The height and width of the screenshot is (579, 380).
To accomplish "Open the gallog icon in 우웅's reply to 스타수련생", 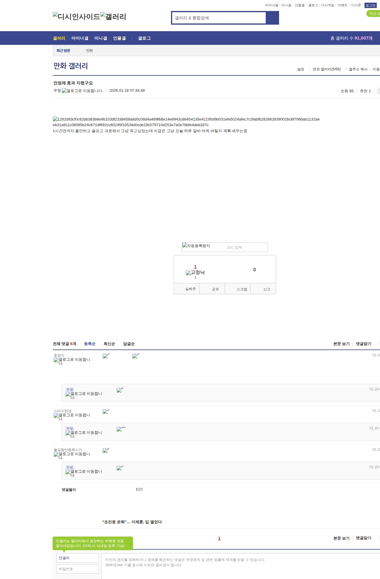I will [x=84, y=434].
